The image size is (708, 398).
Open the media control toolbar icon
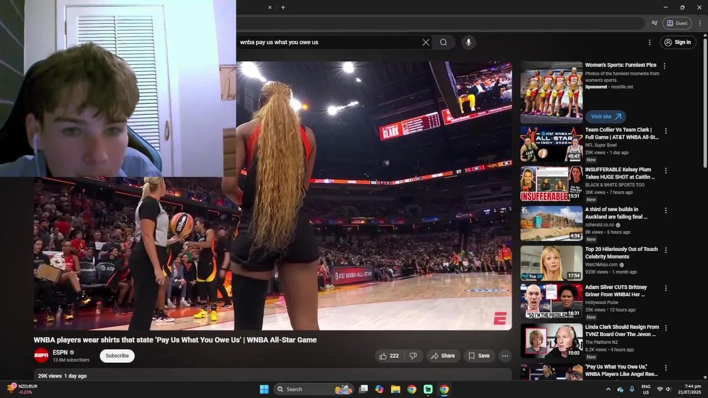pyautogui.click(x=654, y=23)
